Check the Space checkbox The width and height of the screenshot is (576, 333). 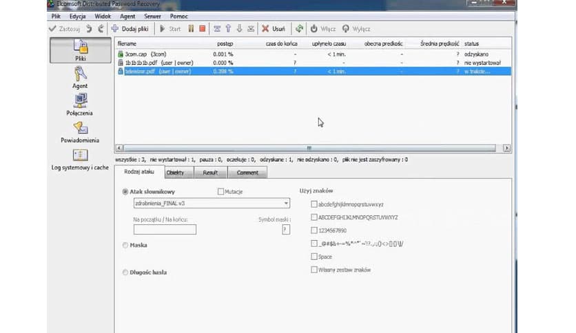(314, 257)
